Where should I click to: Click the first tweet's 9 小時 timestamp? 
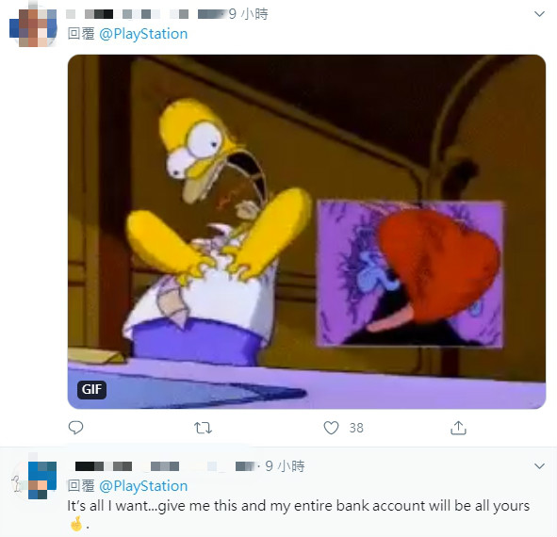(x=248, y=14)
